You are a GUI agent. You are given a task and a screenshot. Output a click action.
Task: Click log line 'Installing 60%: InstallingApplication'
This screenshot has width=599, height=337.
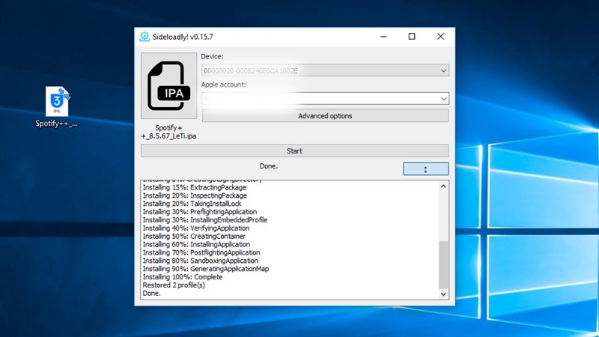point(196,244)
